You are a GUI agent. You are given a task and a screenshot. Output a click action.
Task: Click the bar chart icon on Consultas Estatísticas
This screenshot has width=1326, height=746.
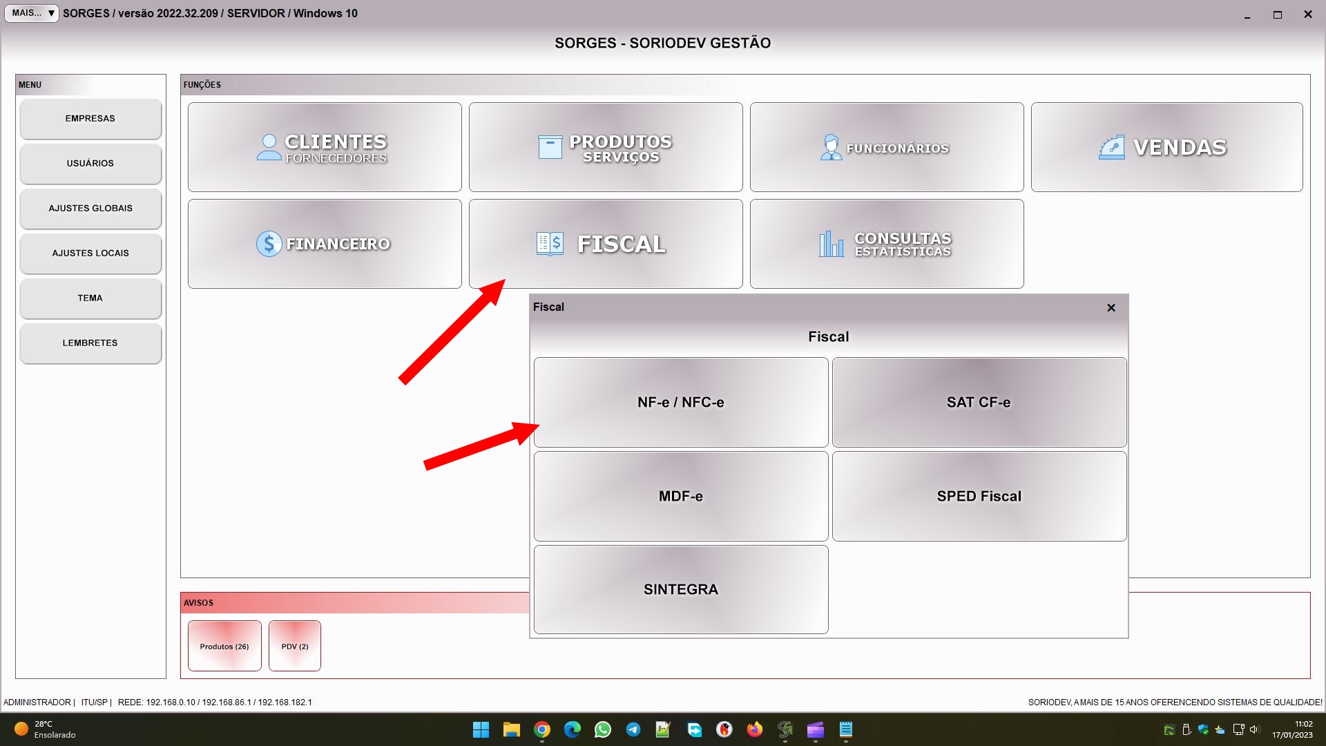click(831, 244)
